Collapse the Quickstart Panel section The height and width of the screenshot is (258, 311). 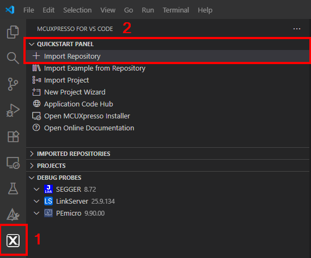click(32, 44)
